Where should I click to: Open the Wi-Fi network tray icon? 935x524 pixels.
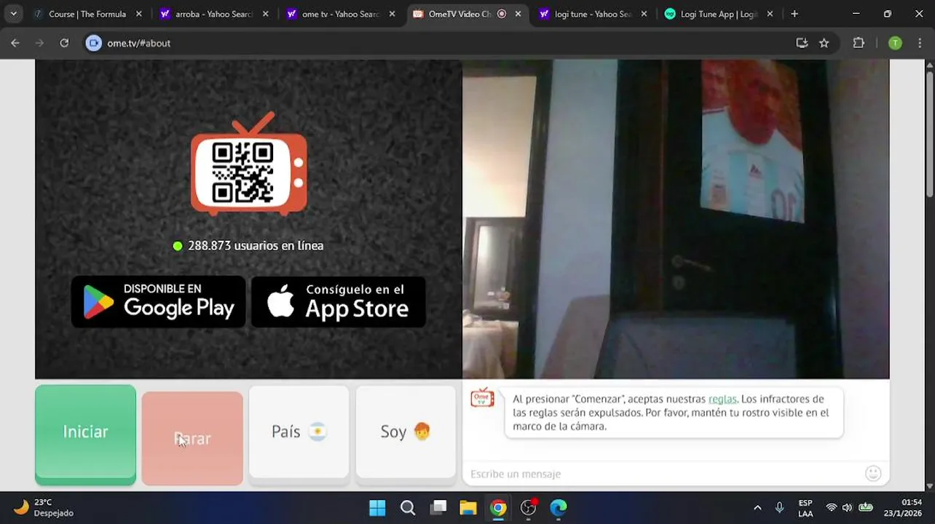(831, 507)
